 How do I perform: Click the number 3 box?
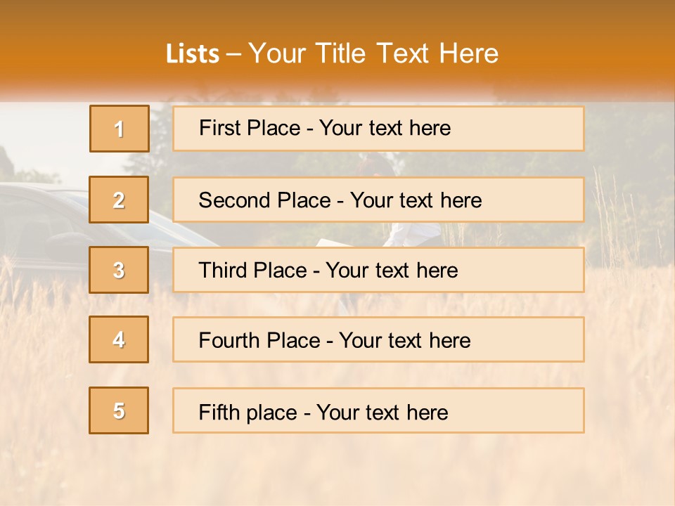coord(119,270)
